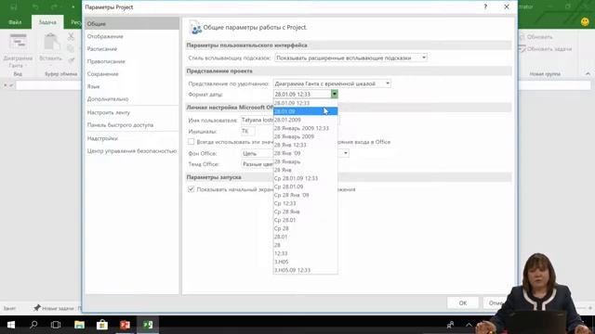Collapse the ribbon with the chevron
Screen dimensions: 595x334
588,74
